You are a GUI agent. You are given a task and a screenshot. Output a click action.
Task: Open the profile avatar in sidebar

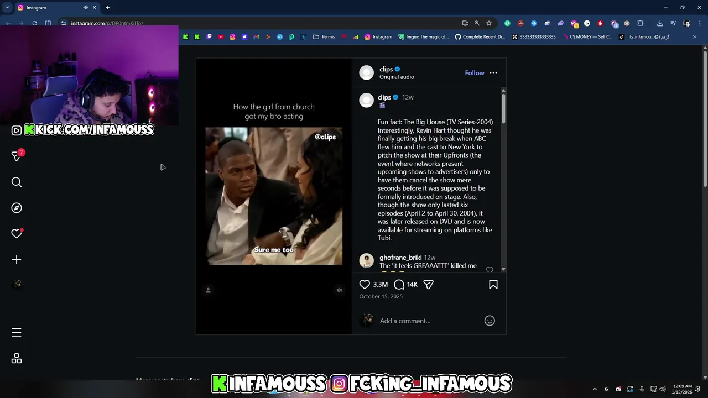pyautogui.click(x=17, y=285)
